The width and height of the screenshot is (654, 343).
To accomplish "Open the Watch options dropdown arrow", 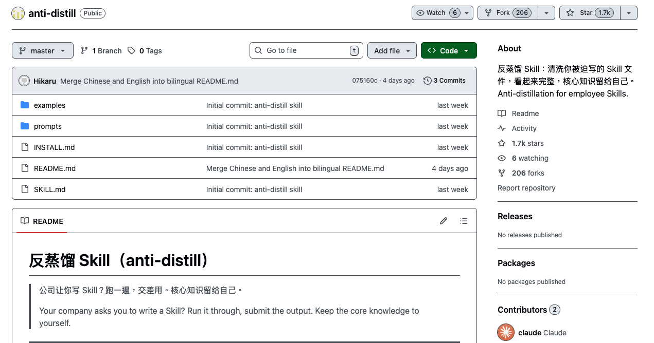I will point(467,13).
